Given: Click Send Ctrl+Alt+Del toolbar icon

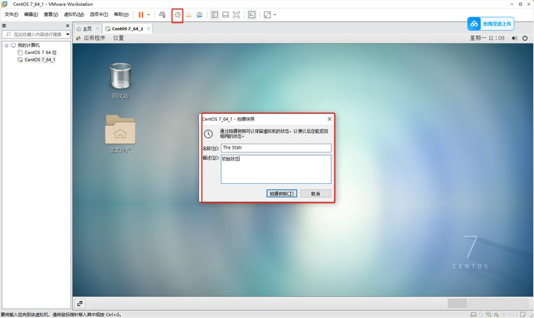Looking at the screenshot, I should [x=162, y=15].
